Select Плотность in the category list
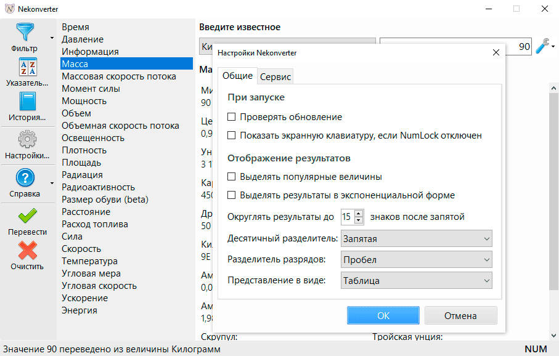The height and width of the screenshot is (356, 559). 84,150
